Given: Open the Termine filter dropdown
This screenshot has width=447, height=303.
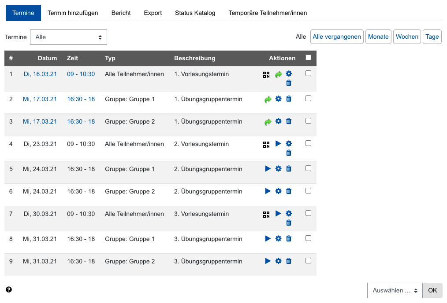Looking at the screenshot, I should click(68, 37).
